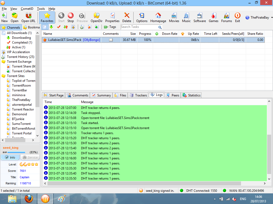Open BitComet Options
The width and height of the screenshot is (273, 204).
[142, 17]
